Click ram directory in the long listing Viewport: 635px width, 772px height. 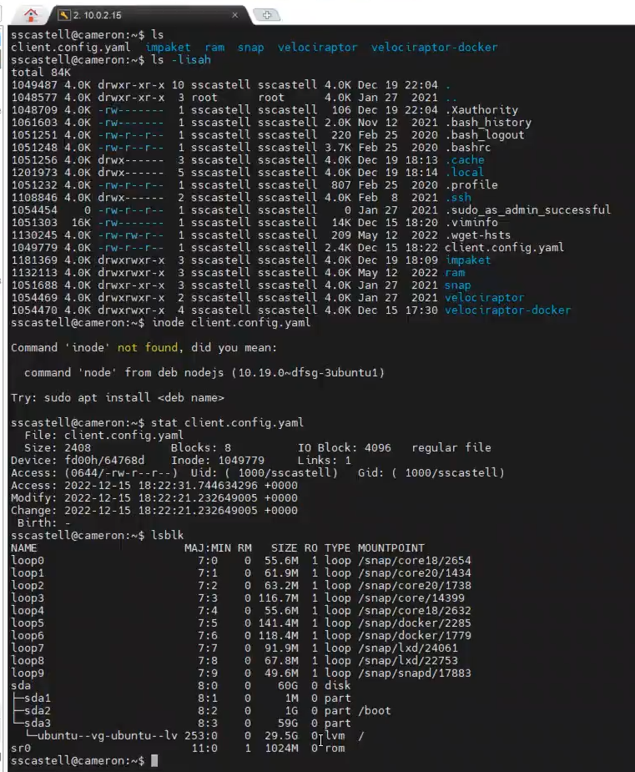pyautogui.click(x=455, y=273)
